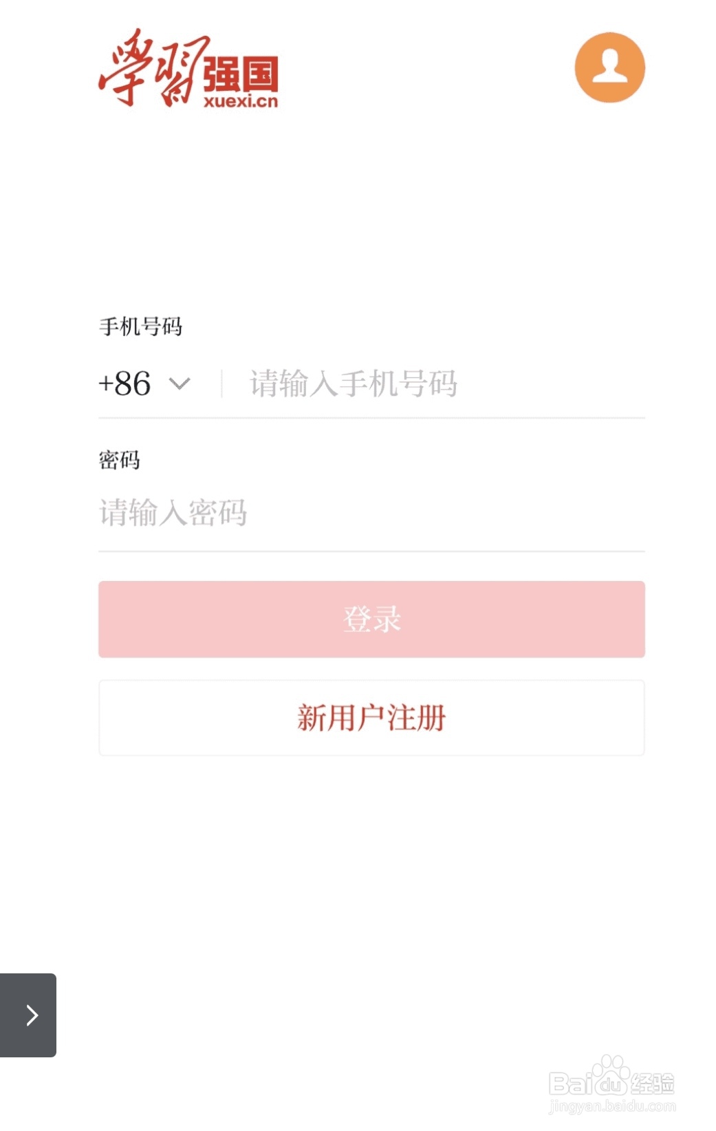Expand the dark side panel arrow
Image resolution: width=716 pixels, height=1131 pixels.
tap(28, 1015)
